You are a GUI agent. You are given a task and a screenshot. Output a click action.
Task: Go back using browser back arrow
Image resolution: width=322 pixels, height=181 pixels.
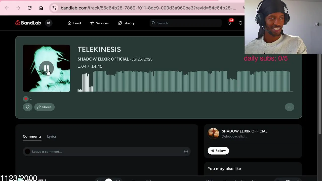click(x=7, y=8)
